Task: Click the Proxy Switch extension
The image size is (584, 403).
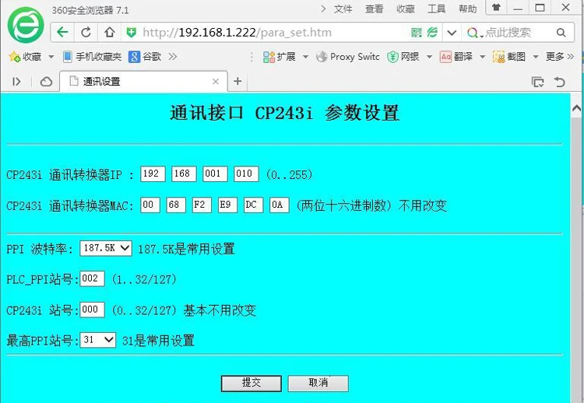Action: 348,57
